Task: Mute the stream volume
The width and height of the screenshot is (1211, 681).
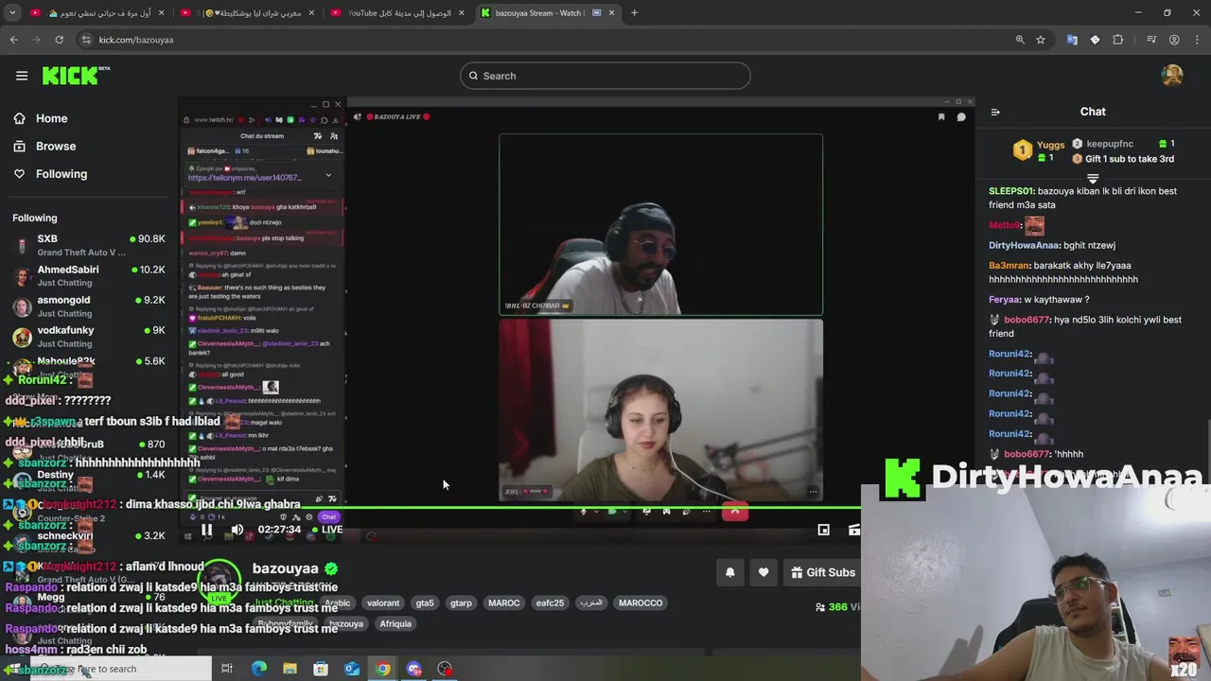Action: click(x=237, y=530)
